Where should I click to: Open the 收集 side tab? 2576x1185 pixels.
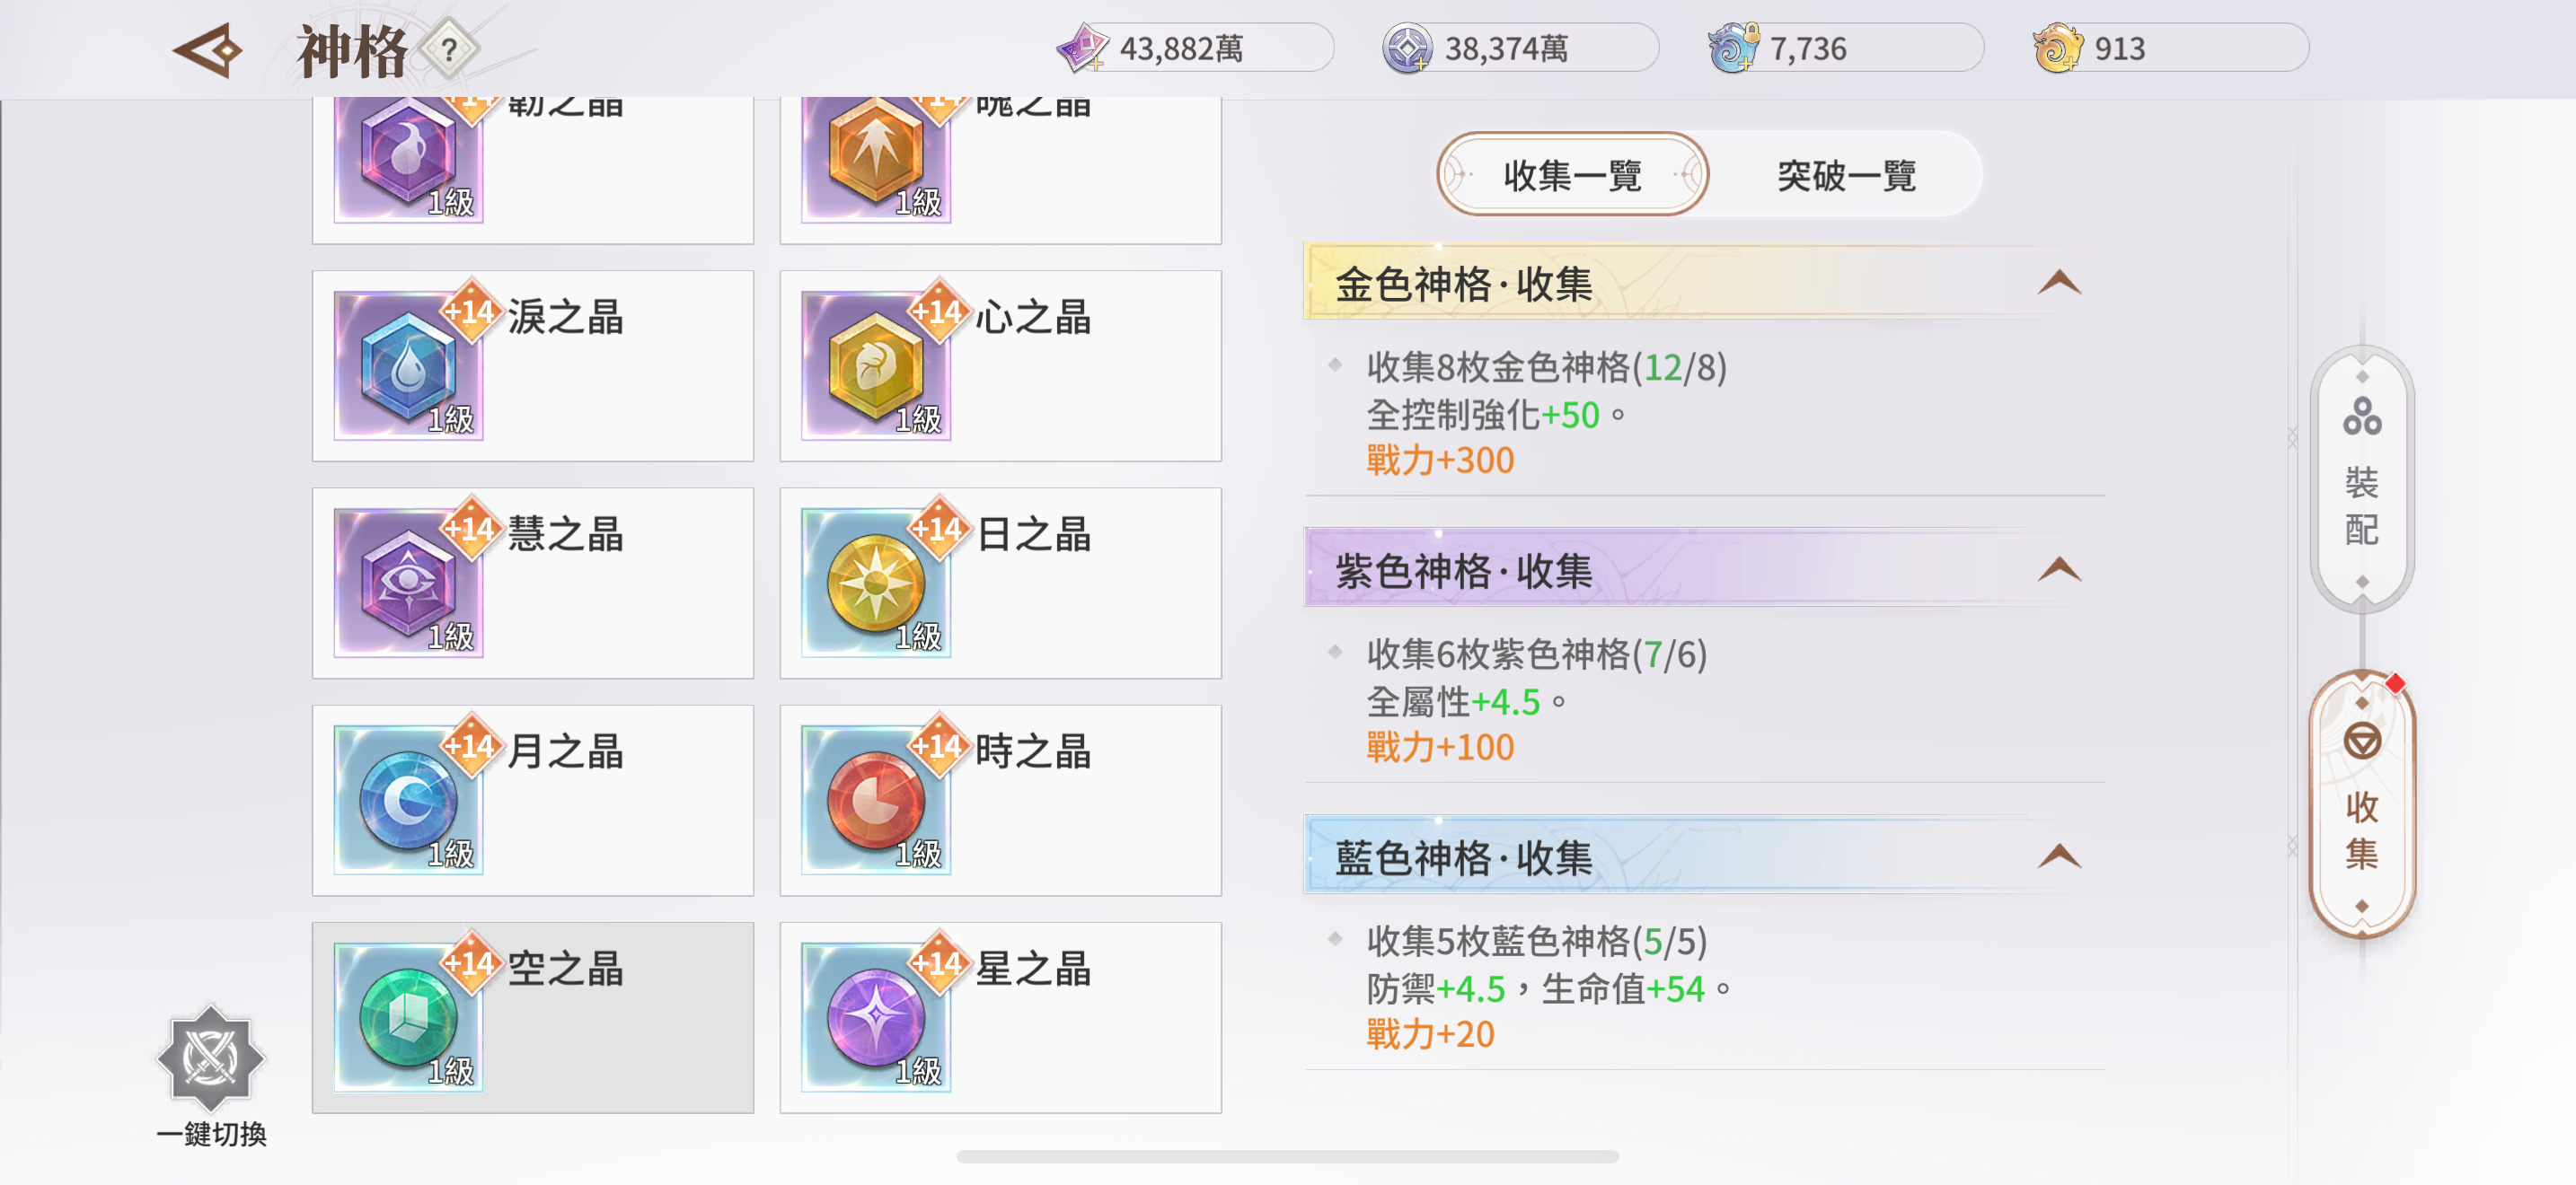click(x=2361, y=804)
